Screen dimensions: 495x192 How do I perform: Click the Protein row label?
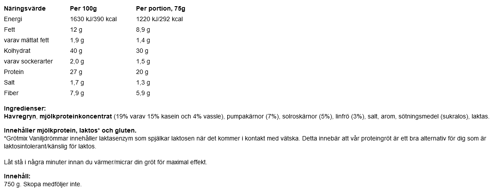[14, 72]
